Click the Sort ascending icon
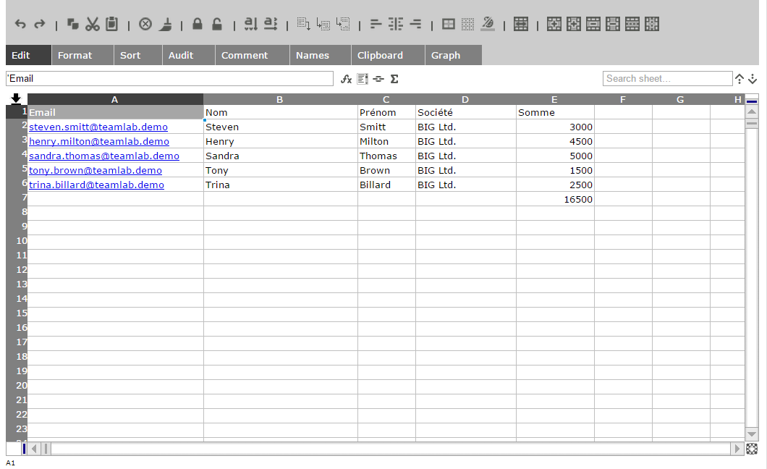This screenshot has width=767, height=469. tap(249, 24)
